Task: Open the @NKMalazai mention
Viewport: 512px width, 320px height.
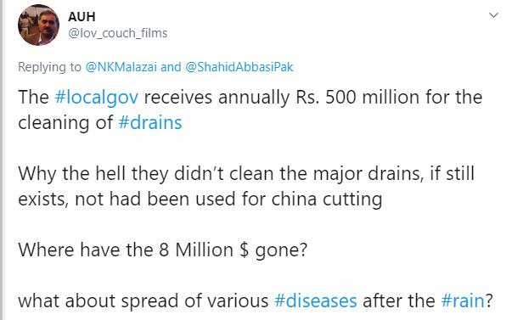Action: click(x=121, y=67)
